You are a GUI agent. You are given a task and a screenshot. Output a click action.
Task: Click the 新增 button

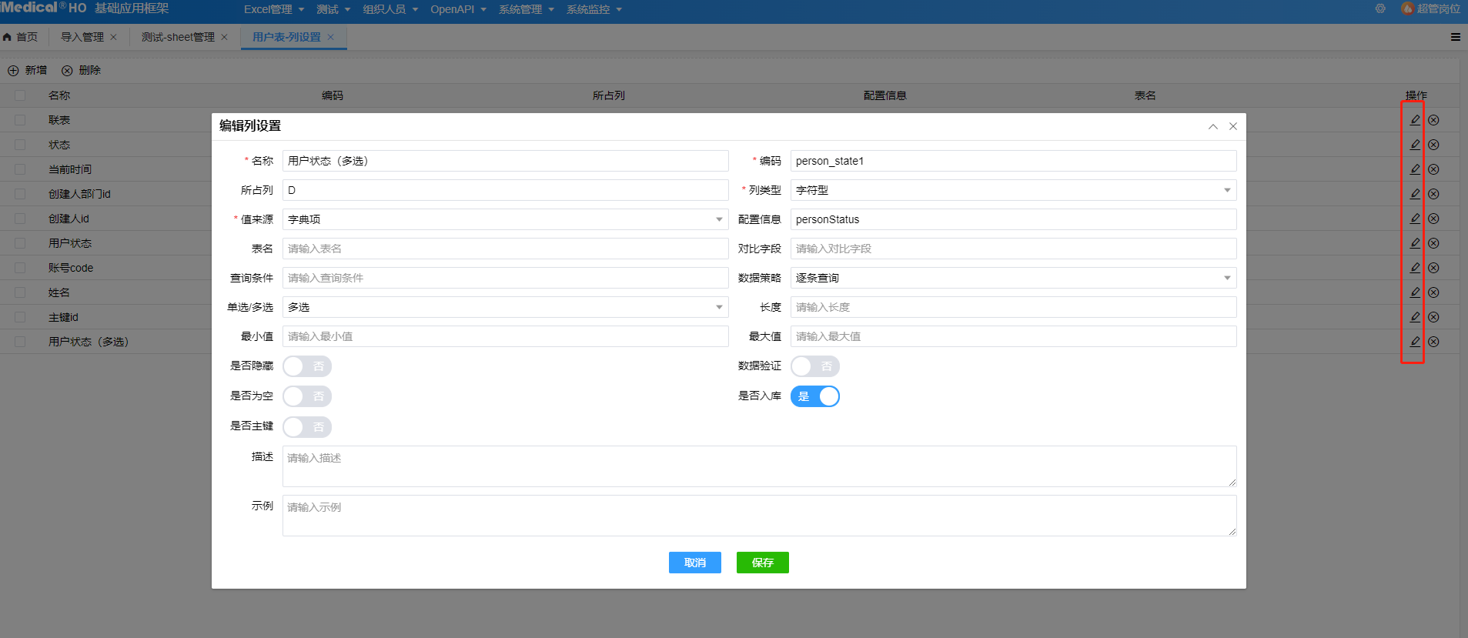28,70
